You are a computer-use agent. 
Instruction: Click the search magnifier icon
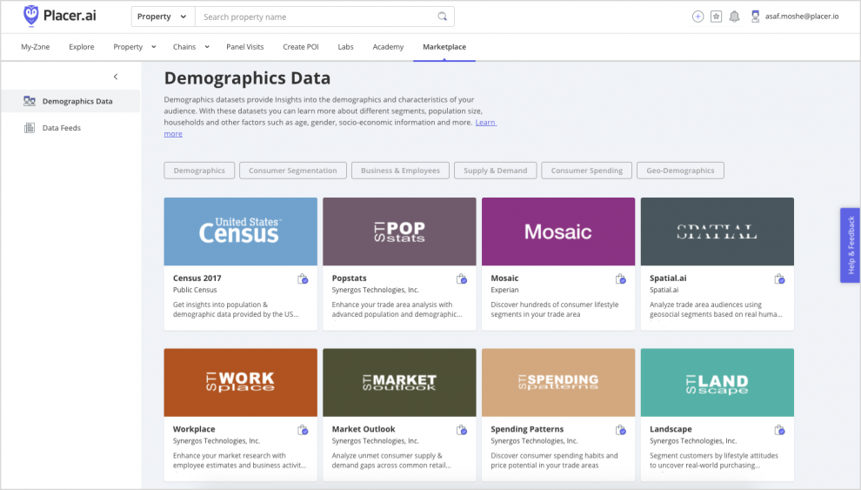[x=442, y=17]
